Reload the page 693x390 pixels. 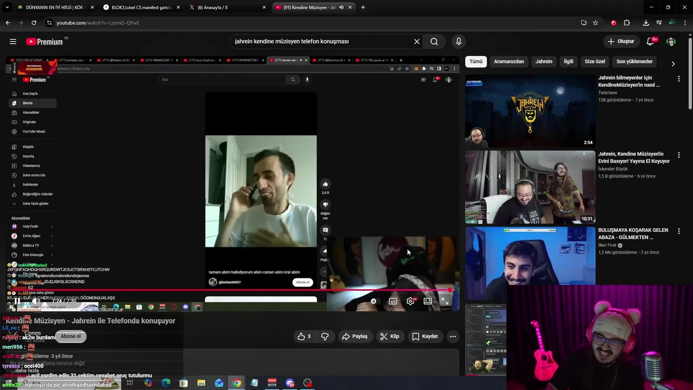coord(34,23)
